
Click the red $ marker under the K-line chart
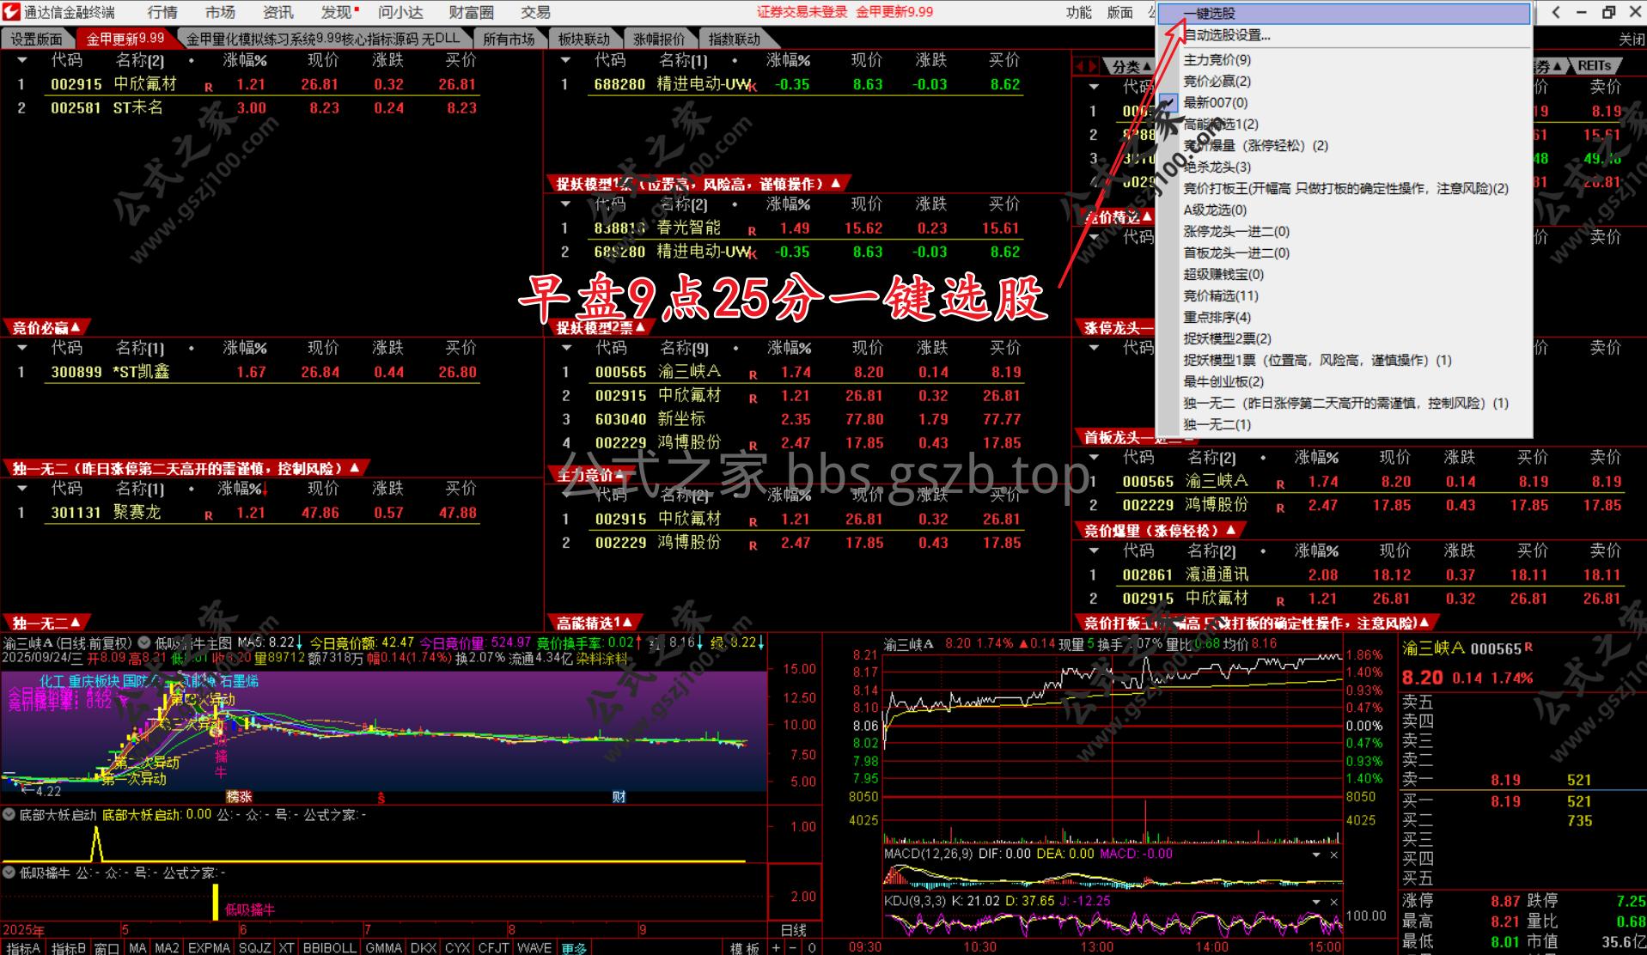click(x=381, y=798)
